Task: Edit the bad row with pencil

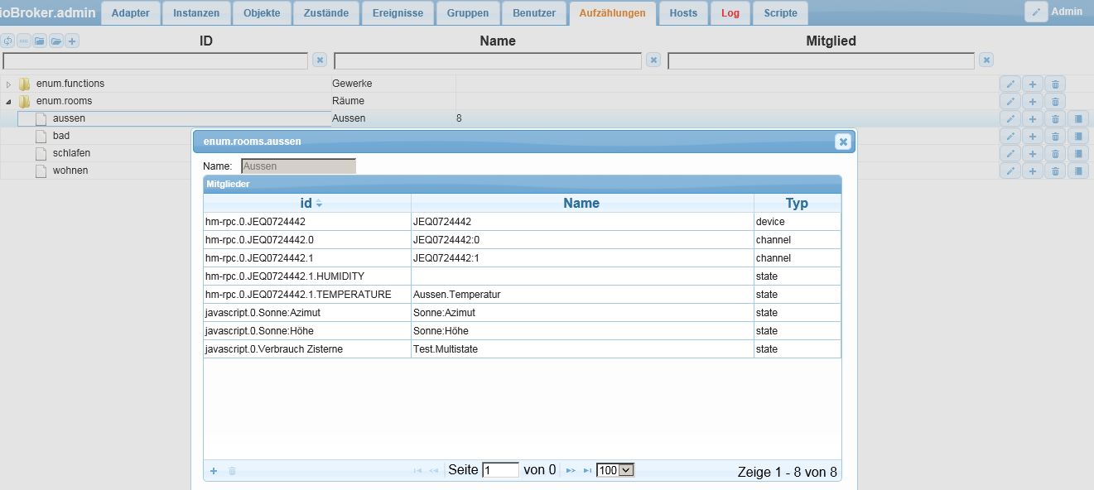Action: [x=1010, y=136]
